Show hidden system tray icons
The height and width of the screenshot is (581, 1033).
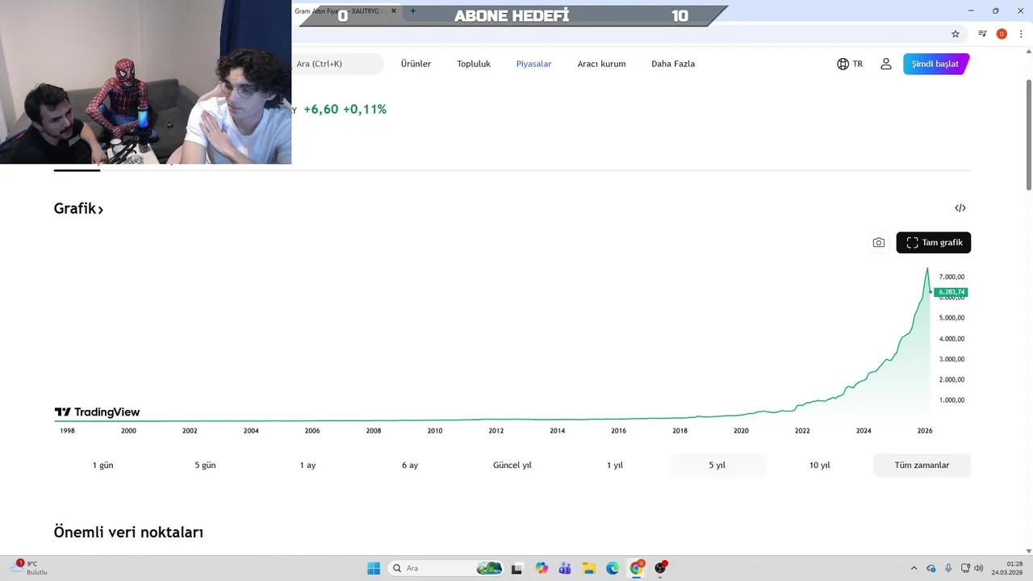[x=914, y=568]
